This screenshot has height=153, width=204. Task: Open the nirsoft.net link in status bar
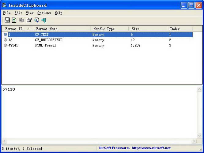coord(151,148)
